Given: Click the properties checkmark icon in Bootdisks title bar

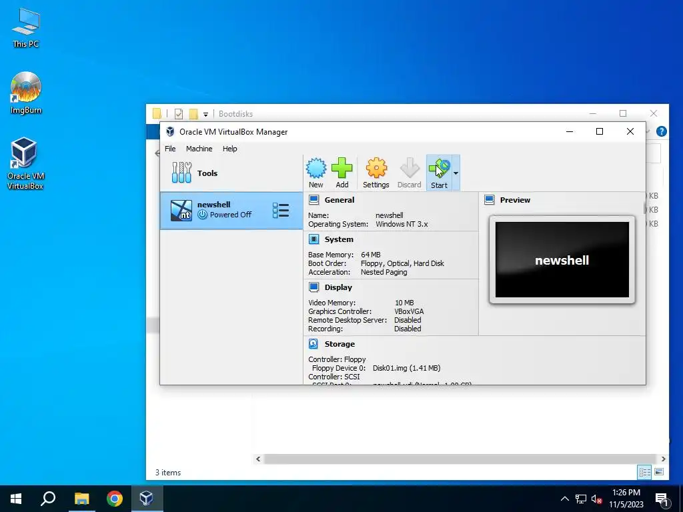Looking at the screenshot, I should point(179,113).
